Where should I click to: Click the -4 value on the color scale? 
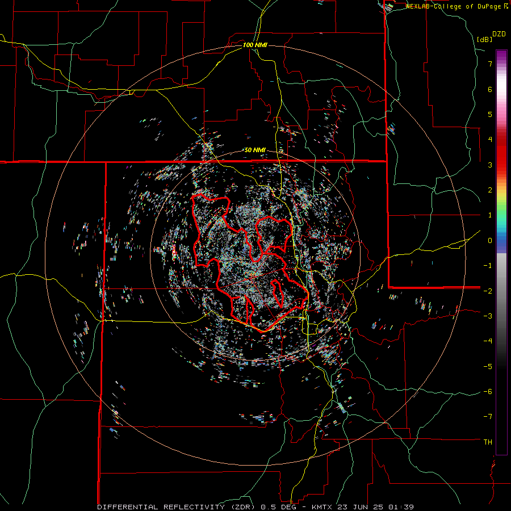(x=488, y=341)
